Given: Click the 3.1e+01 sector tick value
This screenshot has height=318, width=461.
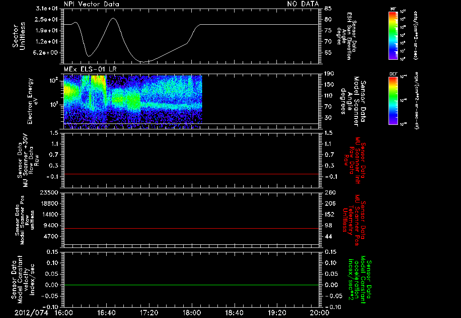Looking at the screenshot, I should coord(46,9).
